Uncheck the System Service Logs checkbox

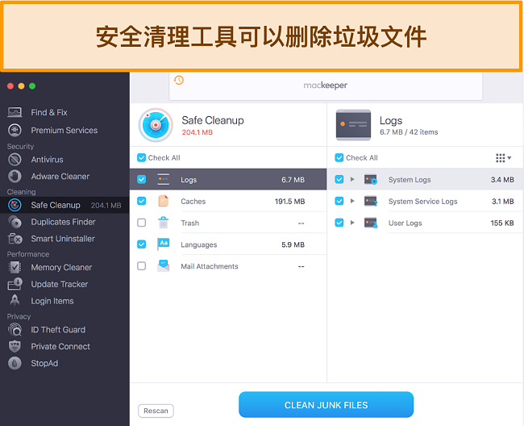[339, 201]
